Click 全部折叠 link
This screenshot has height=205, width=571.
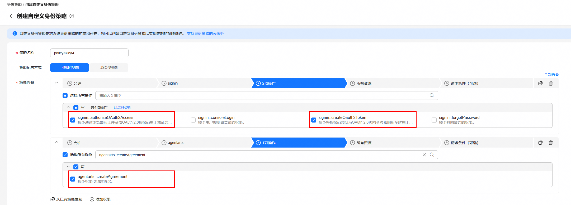pyautogui.click(x=551, y=75)
